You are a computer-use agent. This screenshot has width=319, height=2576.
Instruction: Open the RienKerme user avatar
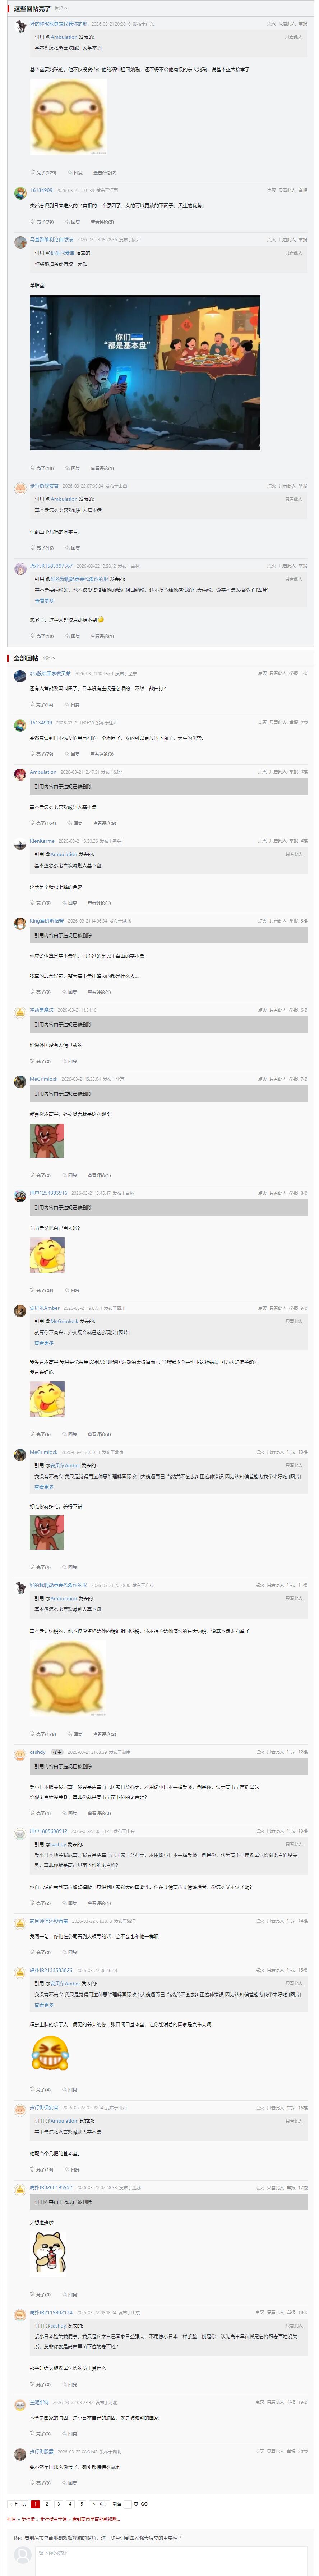coord(20,844)
